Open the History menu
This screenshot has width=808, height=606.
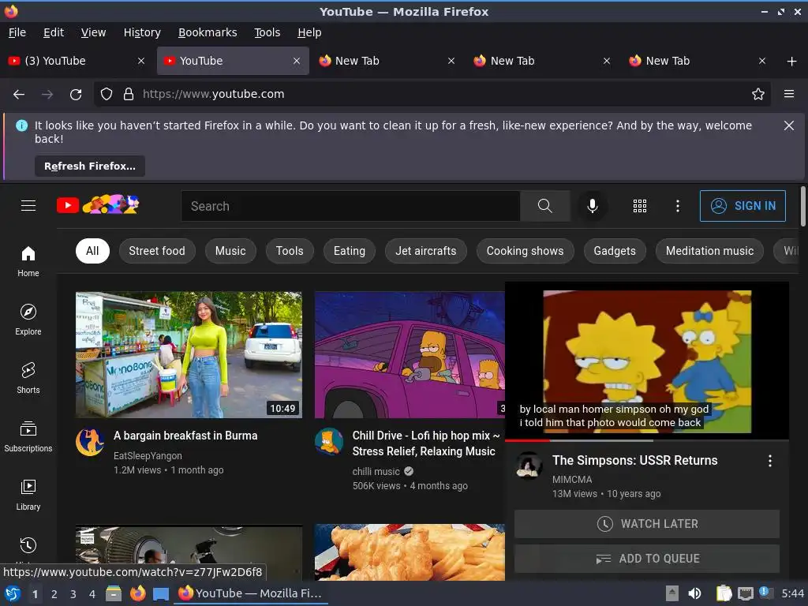coord(142,32)
